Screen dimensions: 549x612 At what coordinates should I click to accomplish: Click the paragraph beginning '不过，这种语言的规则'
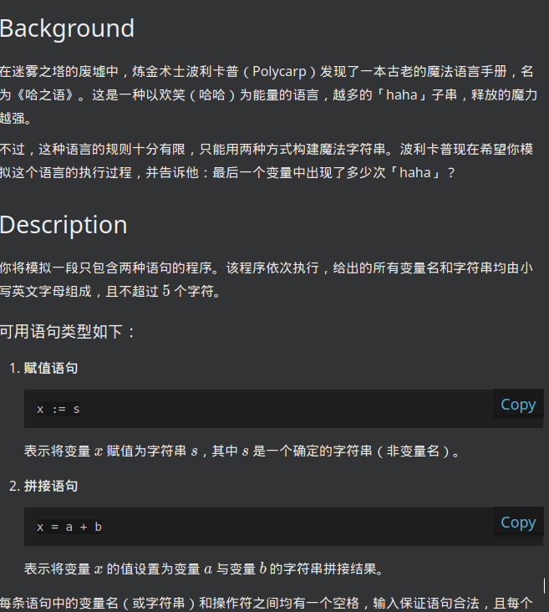click(x=267, y=161)
